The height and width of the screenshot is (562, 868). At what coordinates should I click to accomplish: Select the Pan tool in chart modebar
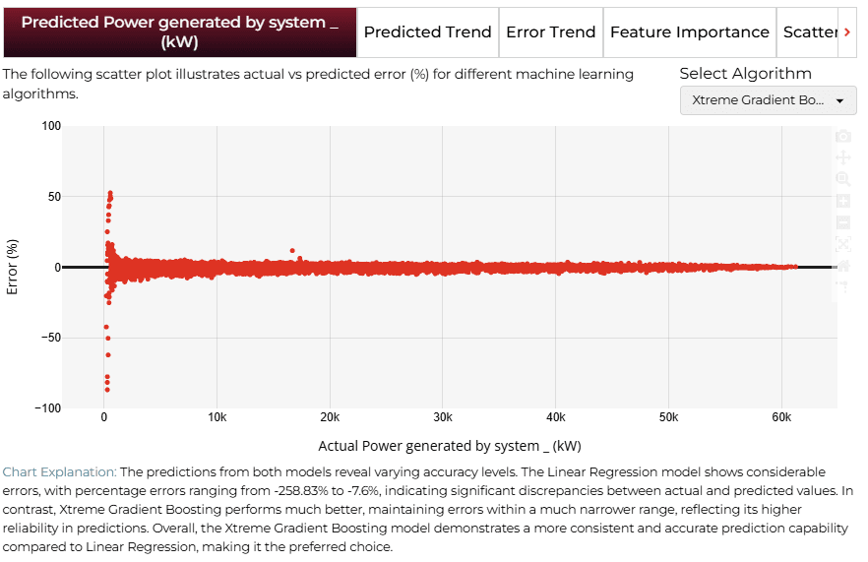(x=843, y=157)
